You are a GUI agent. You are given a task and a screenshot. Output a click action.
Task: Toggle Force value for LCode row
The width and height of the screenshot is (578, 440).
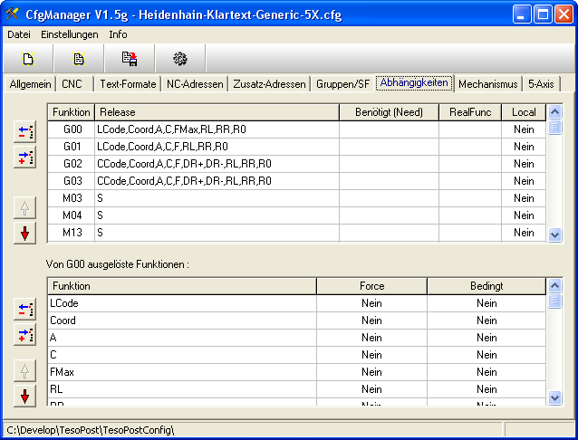[371, 303]
